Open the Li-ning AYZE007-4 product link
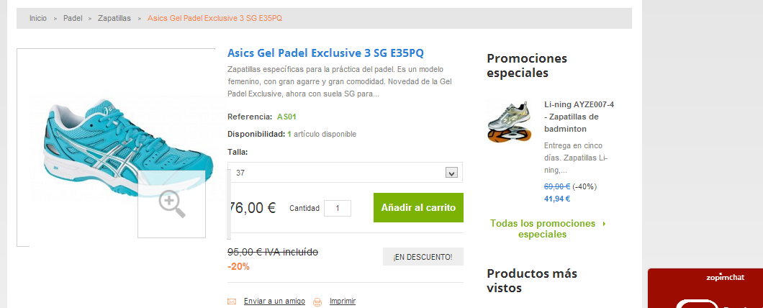 click(579, 117)
